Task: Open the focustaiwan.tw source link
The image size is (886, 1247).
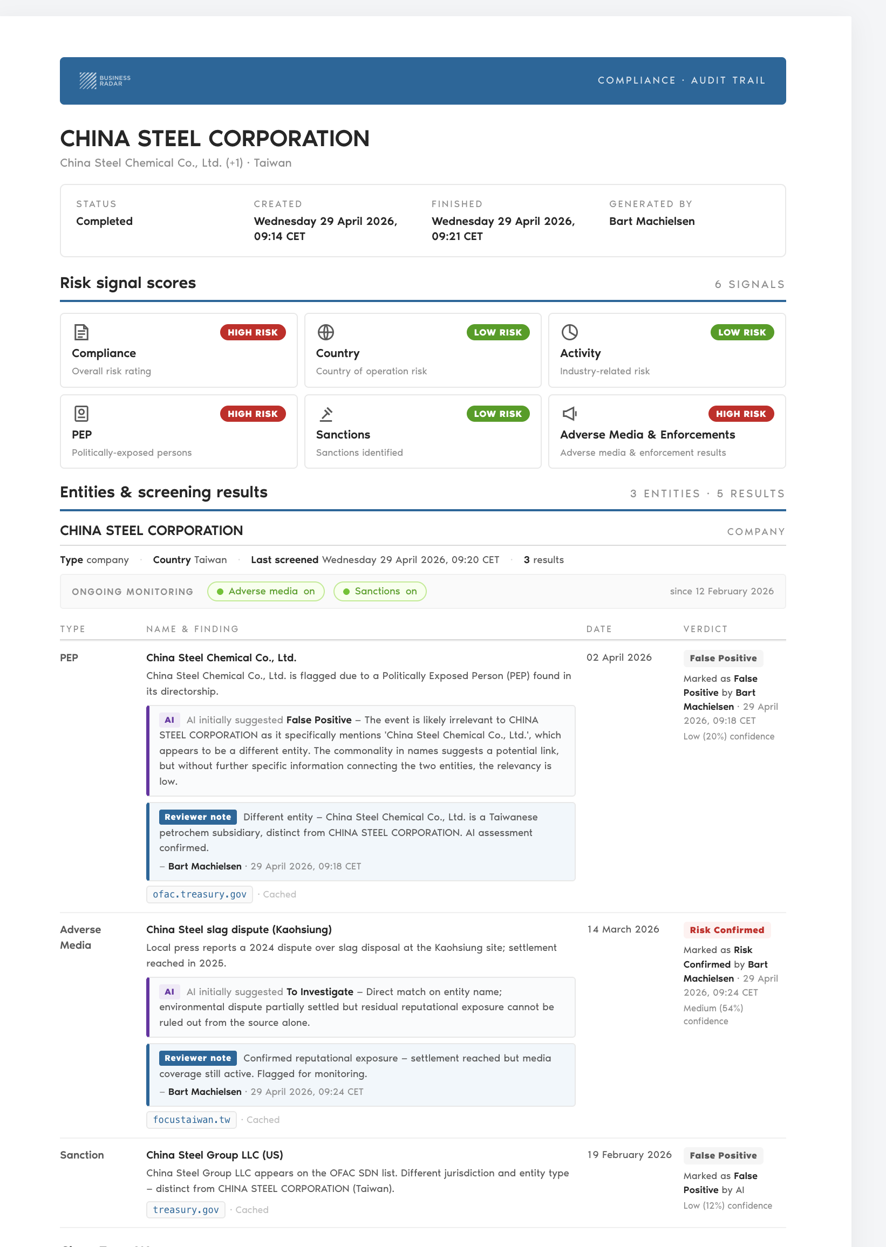Action: tap(192, 1119)
